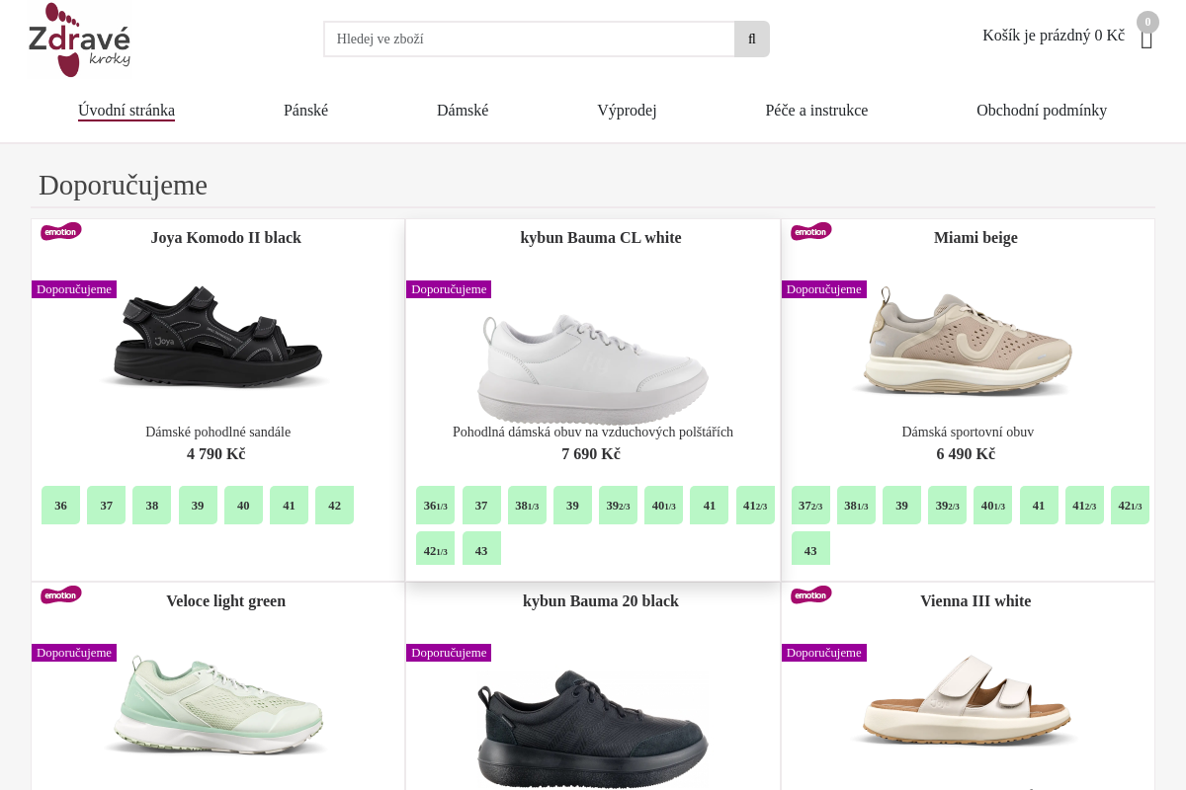Click Doporučujeme tag on kybun Bauma CL white

coord(449,289)
